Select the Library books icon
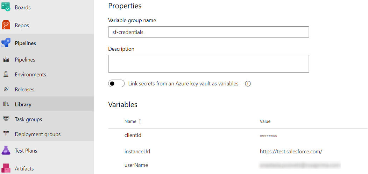The image size is (368, 174). (6, 104)
